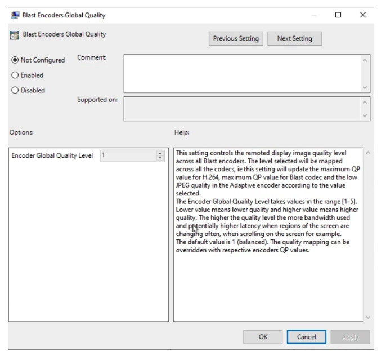Click Comment box scroll down arrow

[365, 87]
